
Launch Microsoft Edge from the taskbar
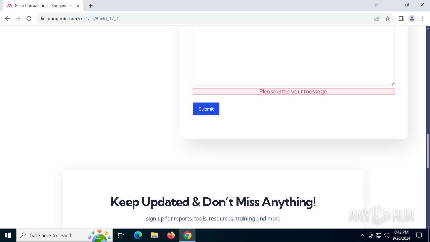click(138, 235)
